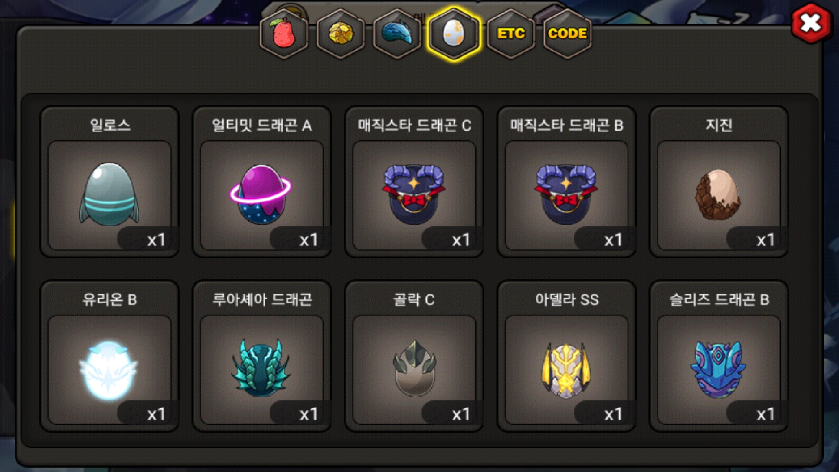Click the x1 count on 일로스 egg
Image resolution: width=839 pixels, height=472 pixels.
[156, 240]
